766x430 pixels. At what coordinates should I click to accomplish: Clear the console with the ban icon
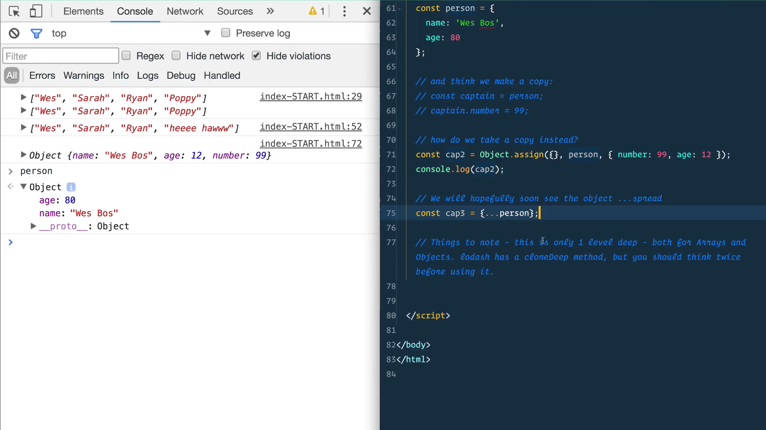click(x=14, y=33)
